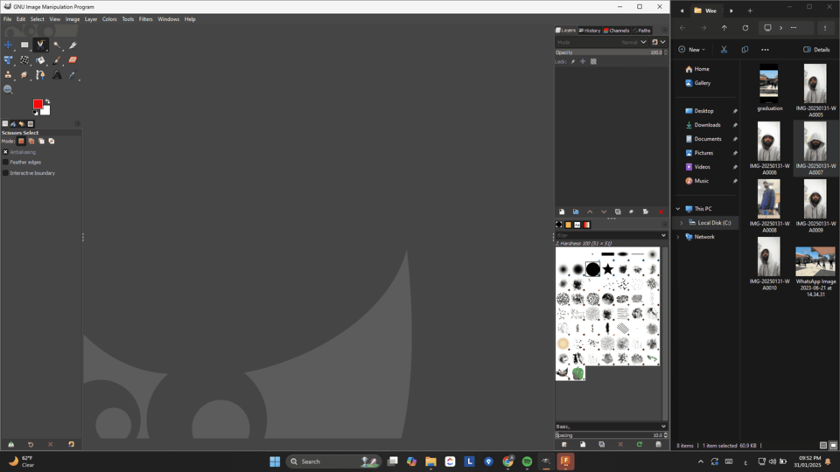840x472 pixels.
Task: Toggle lock position and size
Action: pos(583,61)
